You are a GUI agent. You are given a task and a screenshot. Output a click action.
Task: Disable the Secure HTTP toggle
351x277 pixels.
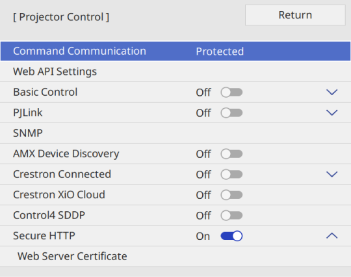tap(231, 236)
